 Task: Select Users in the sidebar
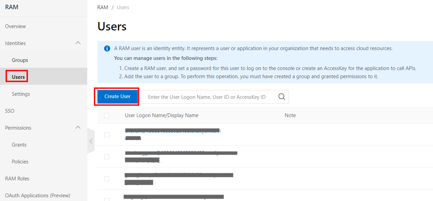point(18,77)
